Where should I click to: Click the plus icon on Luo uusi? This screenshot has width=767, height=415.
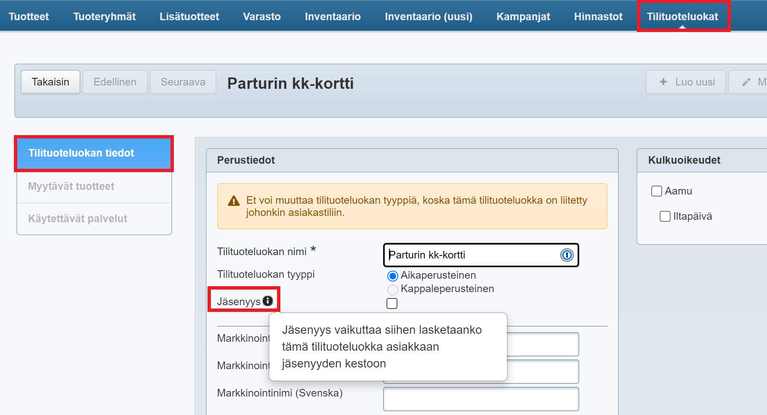[x=663, y=82]
